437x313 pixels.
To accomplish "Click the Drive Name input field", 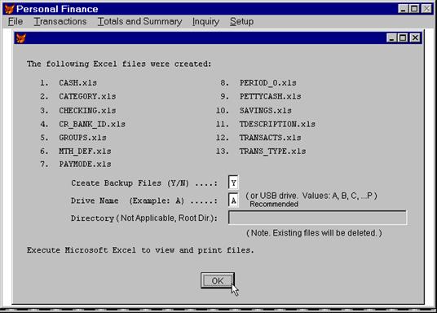I will (233, 201).
